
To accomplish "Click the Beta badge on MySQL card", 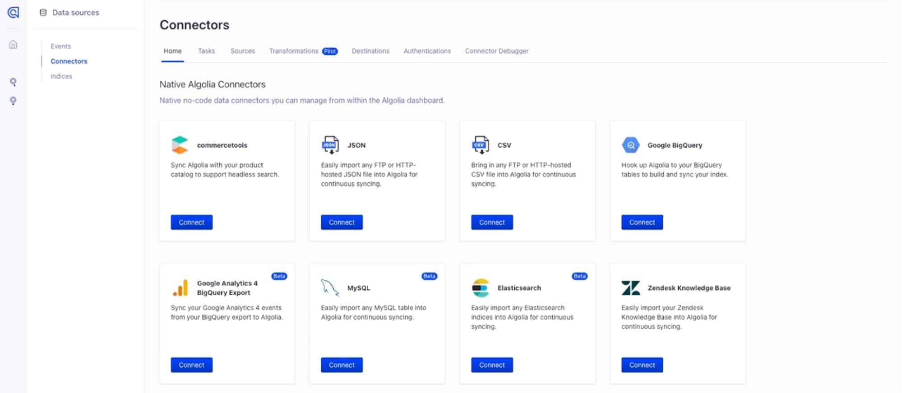I will click(x=430, y=276).
